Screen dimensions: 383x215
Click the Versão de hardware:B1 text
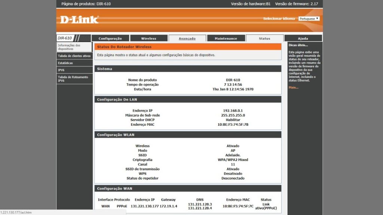251,4
